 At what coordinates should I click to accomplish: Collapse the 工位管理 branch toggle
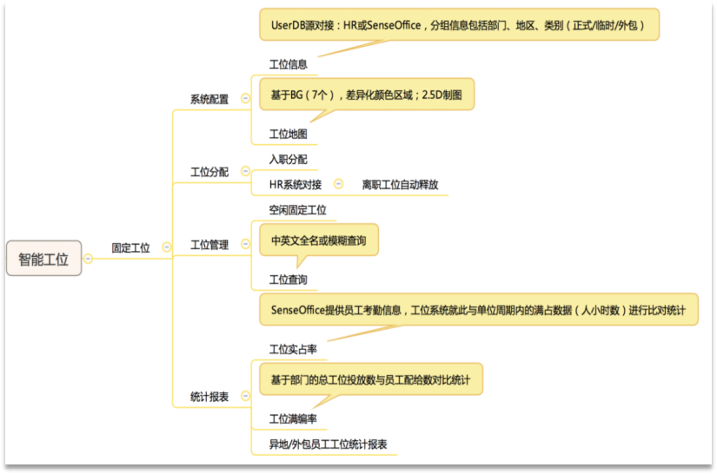coord(246,244)
